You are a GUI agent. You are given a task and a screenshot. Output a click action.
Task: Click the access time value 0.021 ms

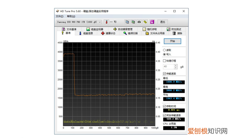click(x=174, y=110)
